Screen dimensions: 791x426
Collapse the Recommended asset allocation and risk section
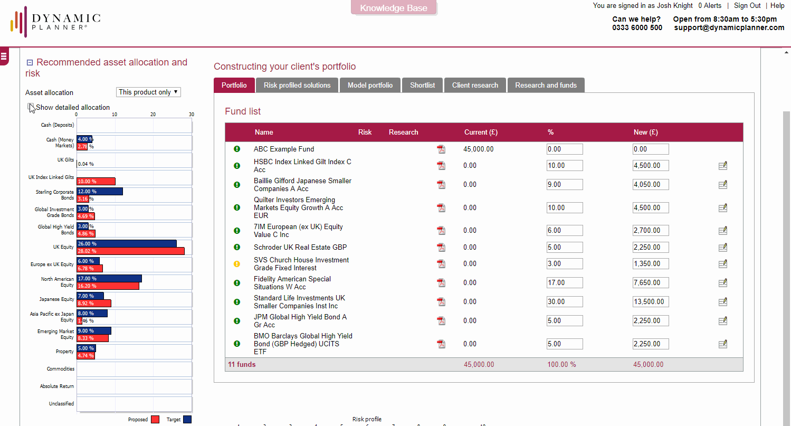tap(30, 63)
